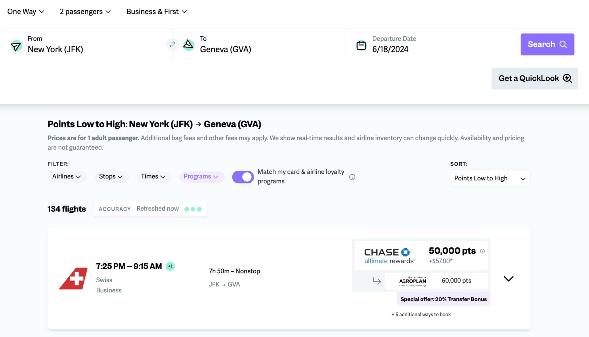Screen dimensions: 589x337
Task: Click the New York (JFK) origin field
Action: (x=55, y=49)
